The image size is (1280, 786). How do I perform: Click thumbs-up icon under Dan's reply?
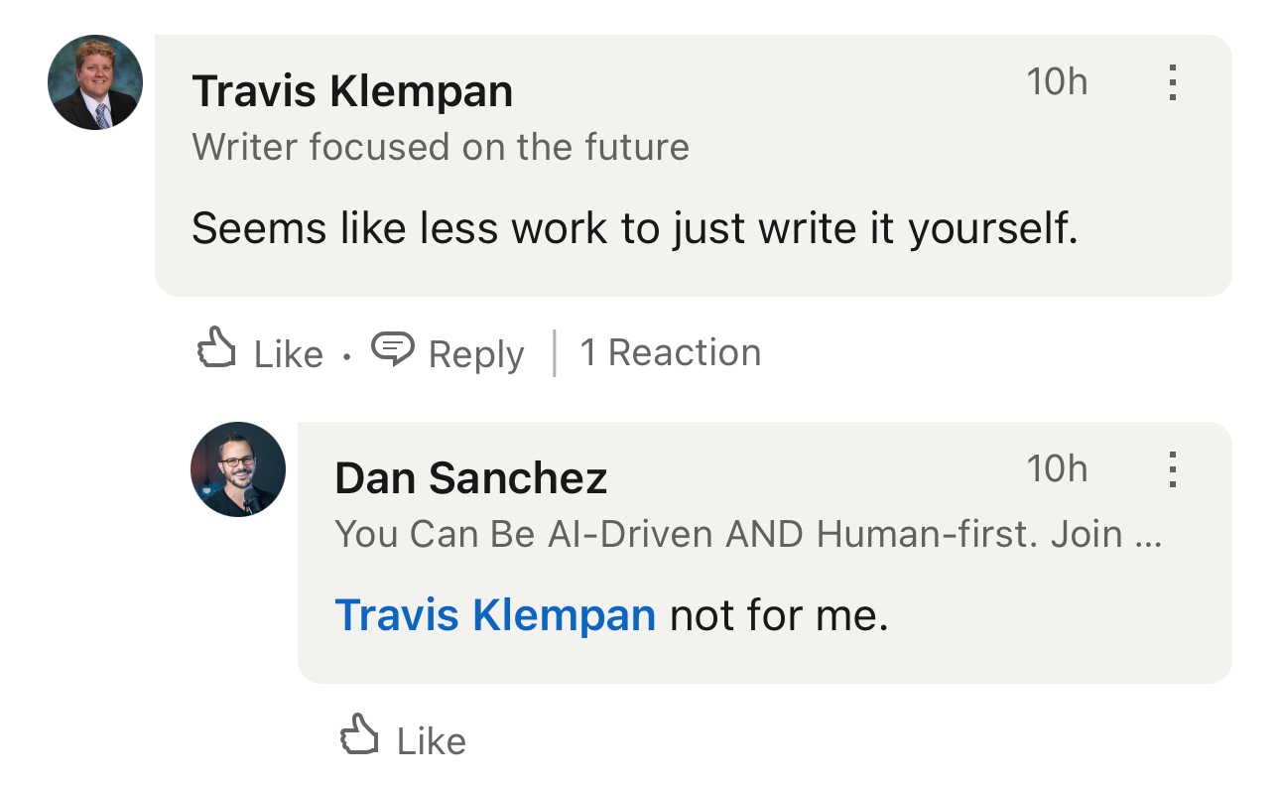(359, 737)
